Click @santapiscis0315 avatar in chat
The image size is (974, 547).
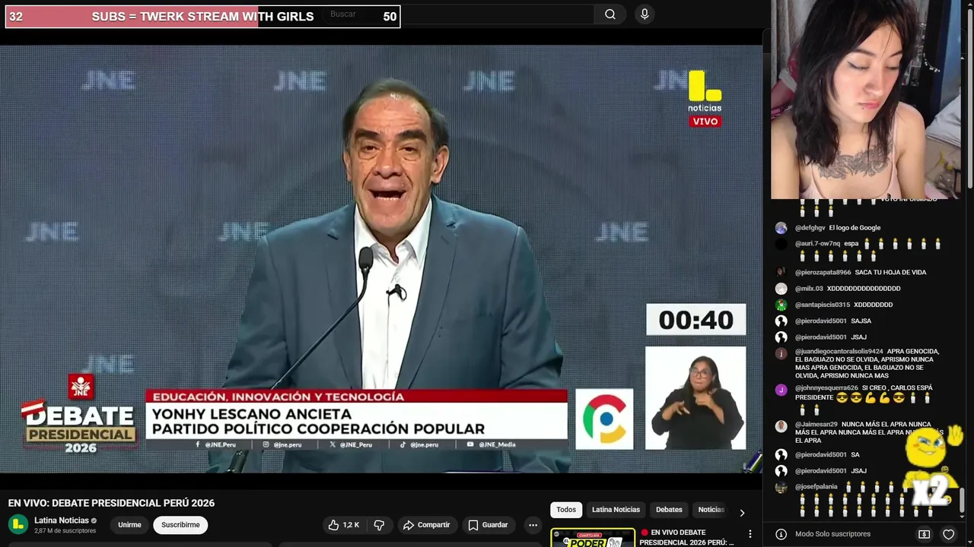[x=781, y=305]
